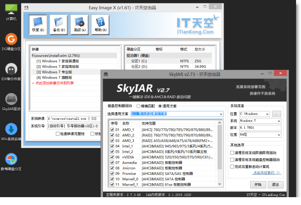Screen dimensions: 301x205
Task: Select Marvell_0 driver row 10
Action: click(x=163, y=179)
